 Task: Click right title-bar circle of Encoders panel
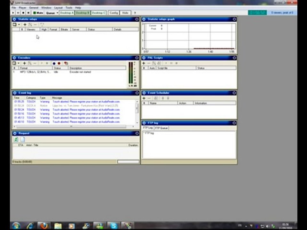click(137, 58)
